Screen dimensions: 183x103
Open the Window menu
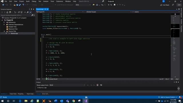68,1
